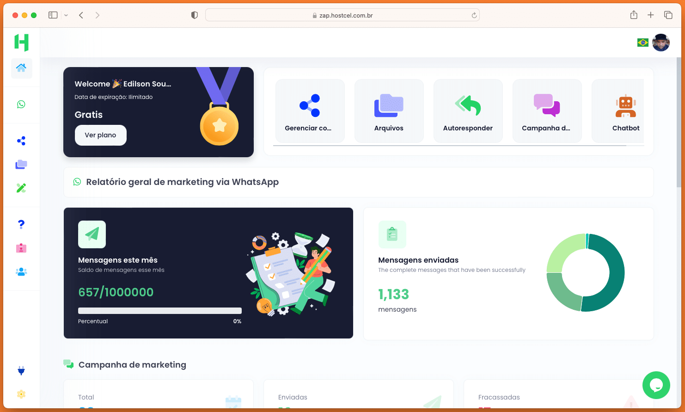Click the Campanha de marketing chat icon
This screenshot has height=412, width=685.
(68, 364)
